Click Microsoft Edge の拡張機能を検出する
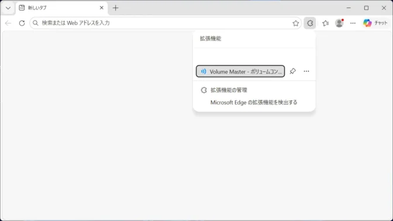This screenshot has height=221, width=393. [254, 102]
